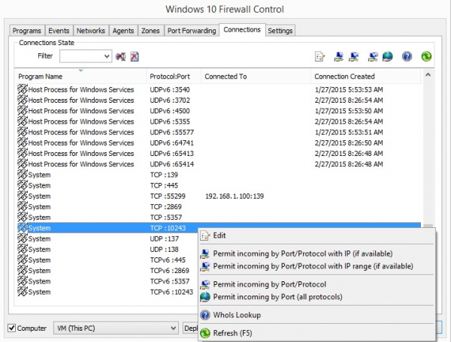Click icon of System TCP :139 row
451x342 pixels.
point(23,175)
